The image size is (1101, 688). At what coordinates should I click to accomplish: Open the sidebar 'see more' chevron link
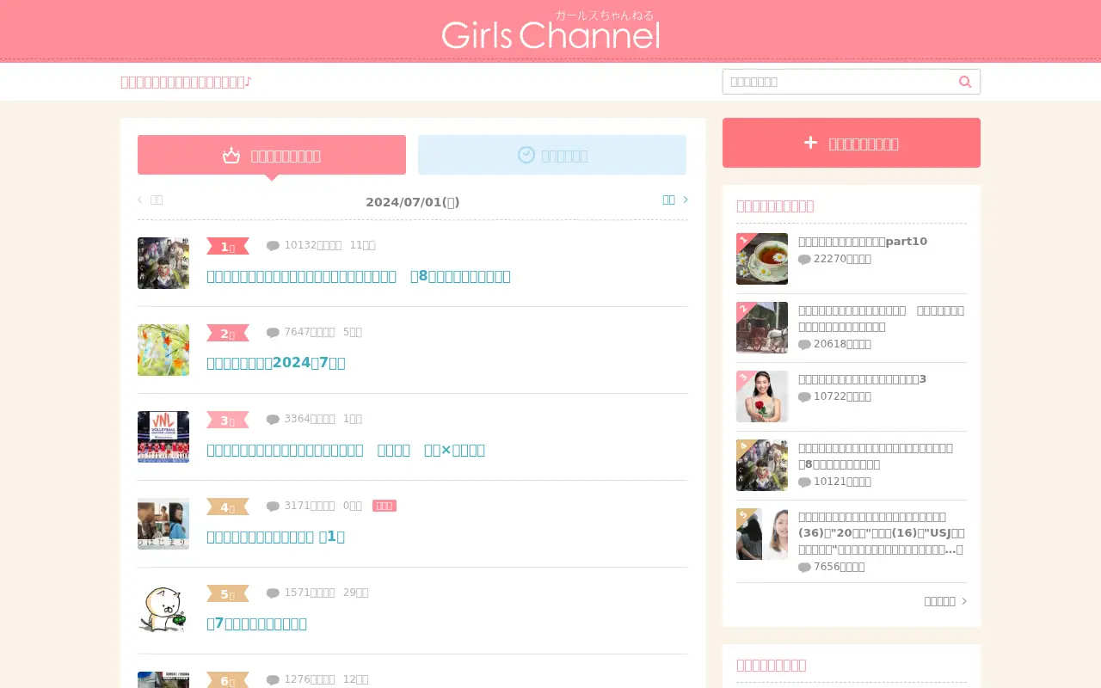pyautogui.click(x=945, y=601)
